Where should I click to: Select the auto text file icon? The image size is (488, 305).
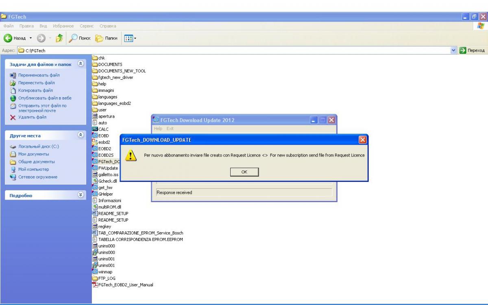[96, 123]
